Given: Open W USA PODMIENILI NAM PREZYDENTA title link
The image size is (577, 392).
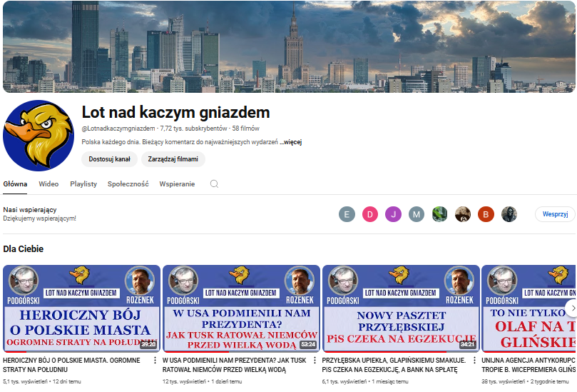Looking at the screenshot, I should (235, 365).
